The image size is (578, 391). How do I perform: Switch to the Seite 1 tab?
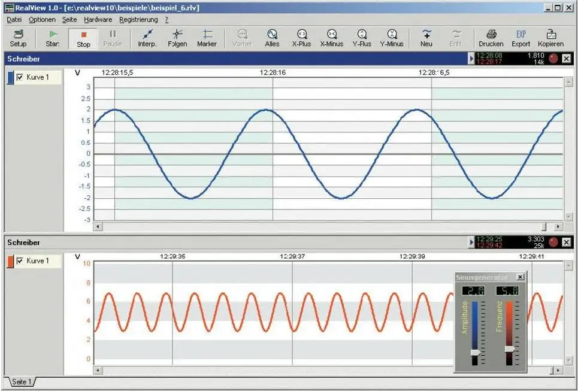click(22, 382)
